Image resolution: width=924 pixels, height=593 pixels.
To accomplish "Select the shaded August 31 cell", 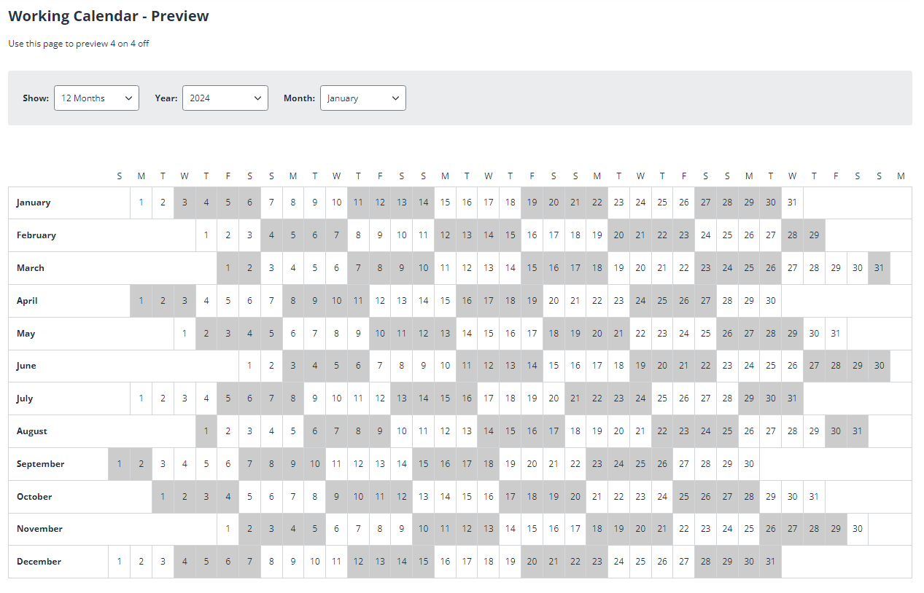I will pos(857,431).
